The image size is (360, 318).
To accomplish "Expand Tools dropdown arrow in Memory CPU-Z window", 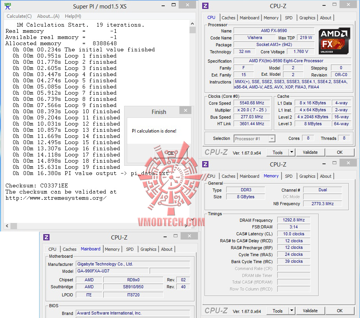I will point(292,311).
